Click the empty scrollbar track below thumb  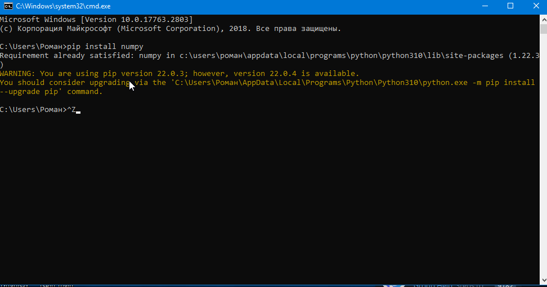pyautogui.click(x=543, y=169)
